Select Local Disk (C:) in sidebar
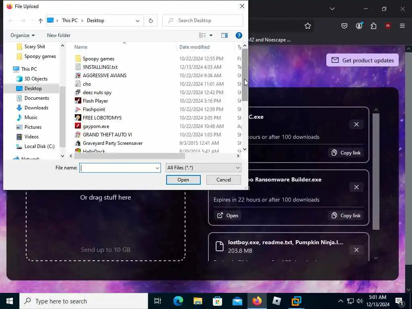Viewport: 412px width, 309px height. tap(39, 146)
